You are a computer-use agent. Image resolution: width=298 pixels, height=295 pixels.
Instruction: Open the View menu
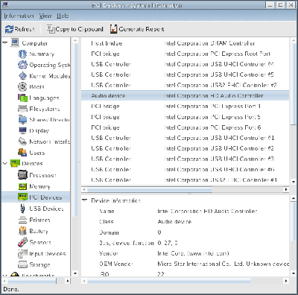click(x=45, y=16)
